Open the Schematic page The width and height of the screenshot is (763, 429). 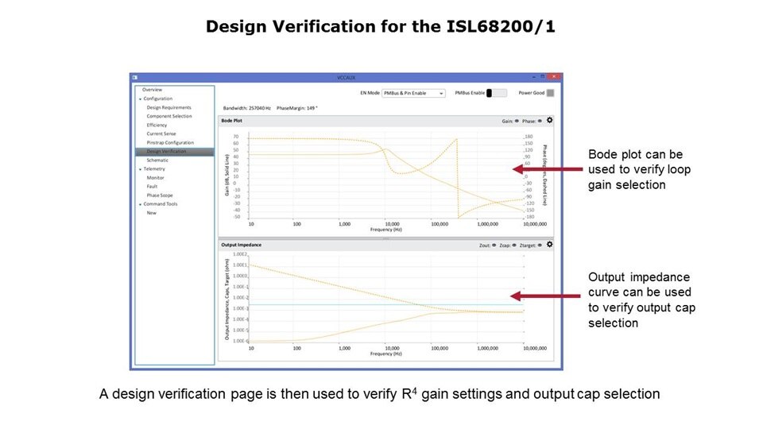[157, 160]
